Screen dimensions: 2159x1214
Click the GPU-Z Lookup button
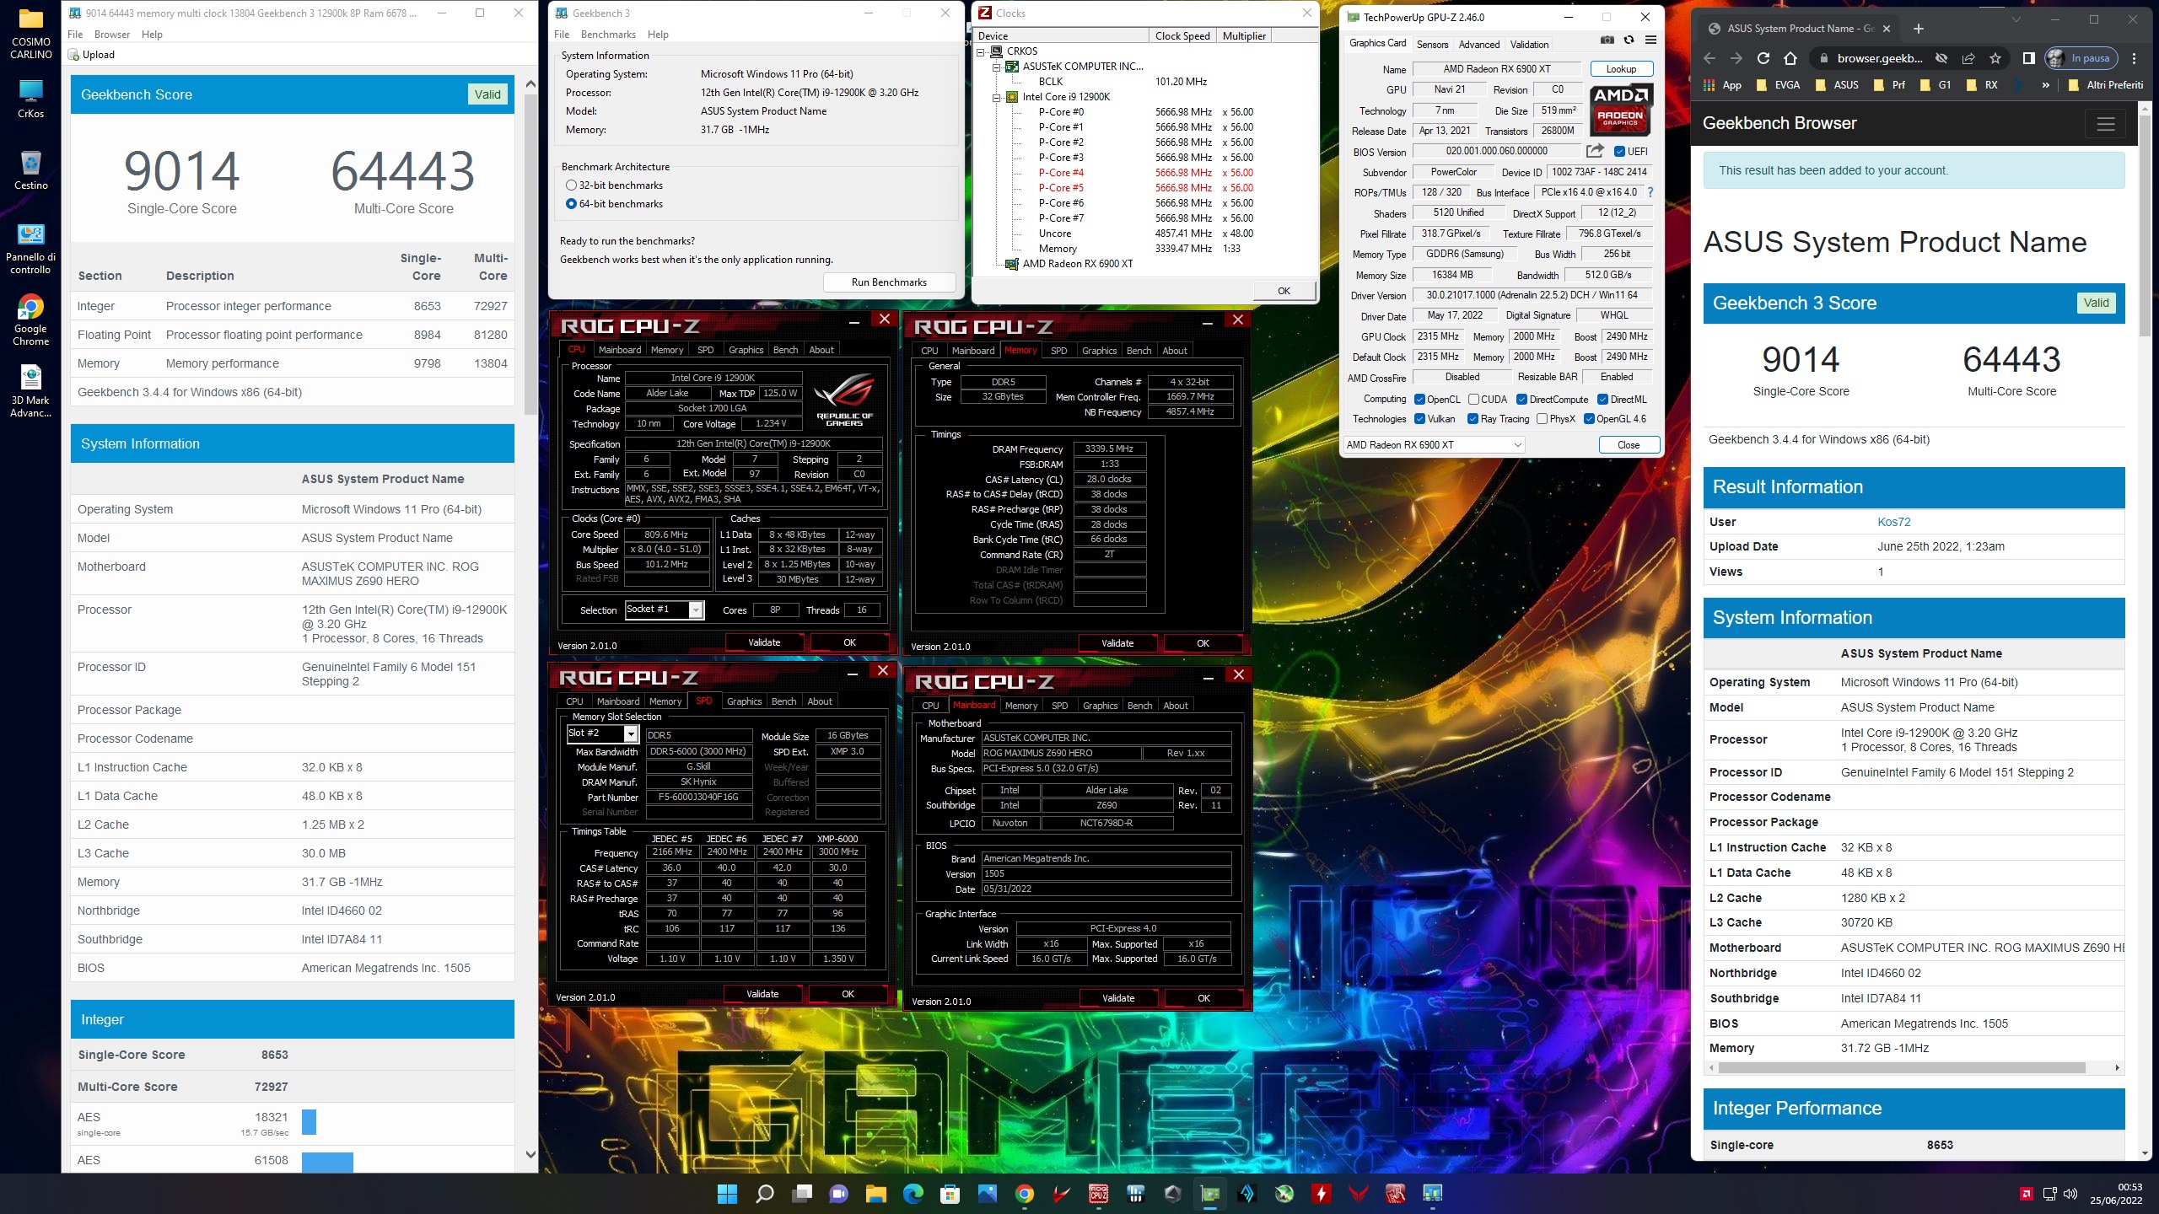(x=1621, y=69)
